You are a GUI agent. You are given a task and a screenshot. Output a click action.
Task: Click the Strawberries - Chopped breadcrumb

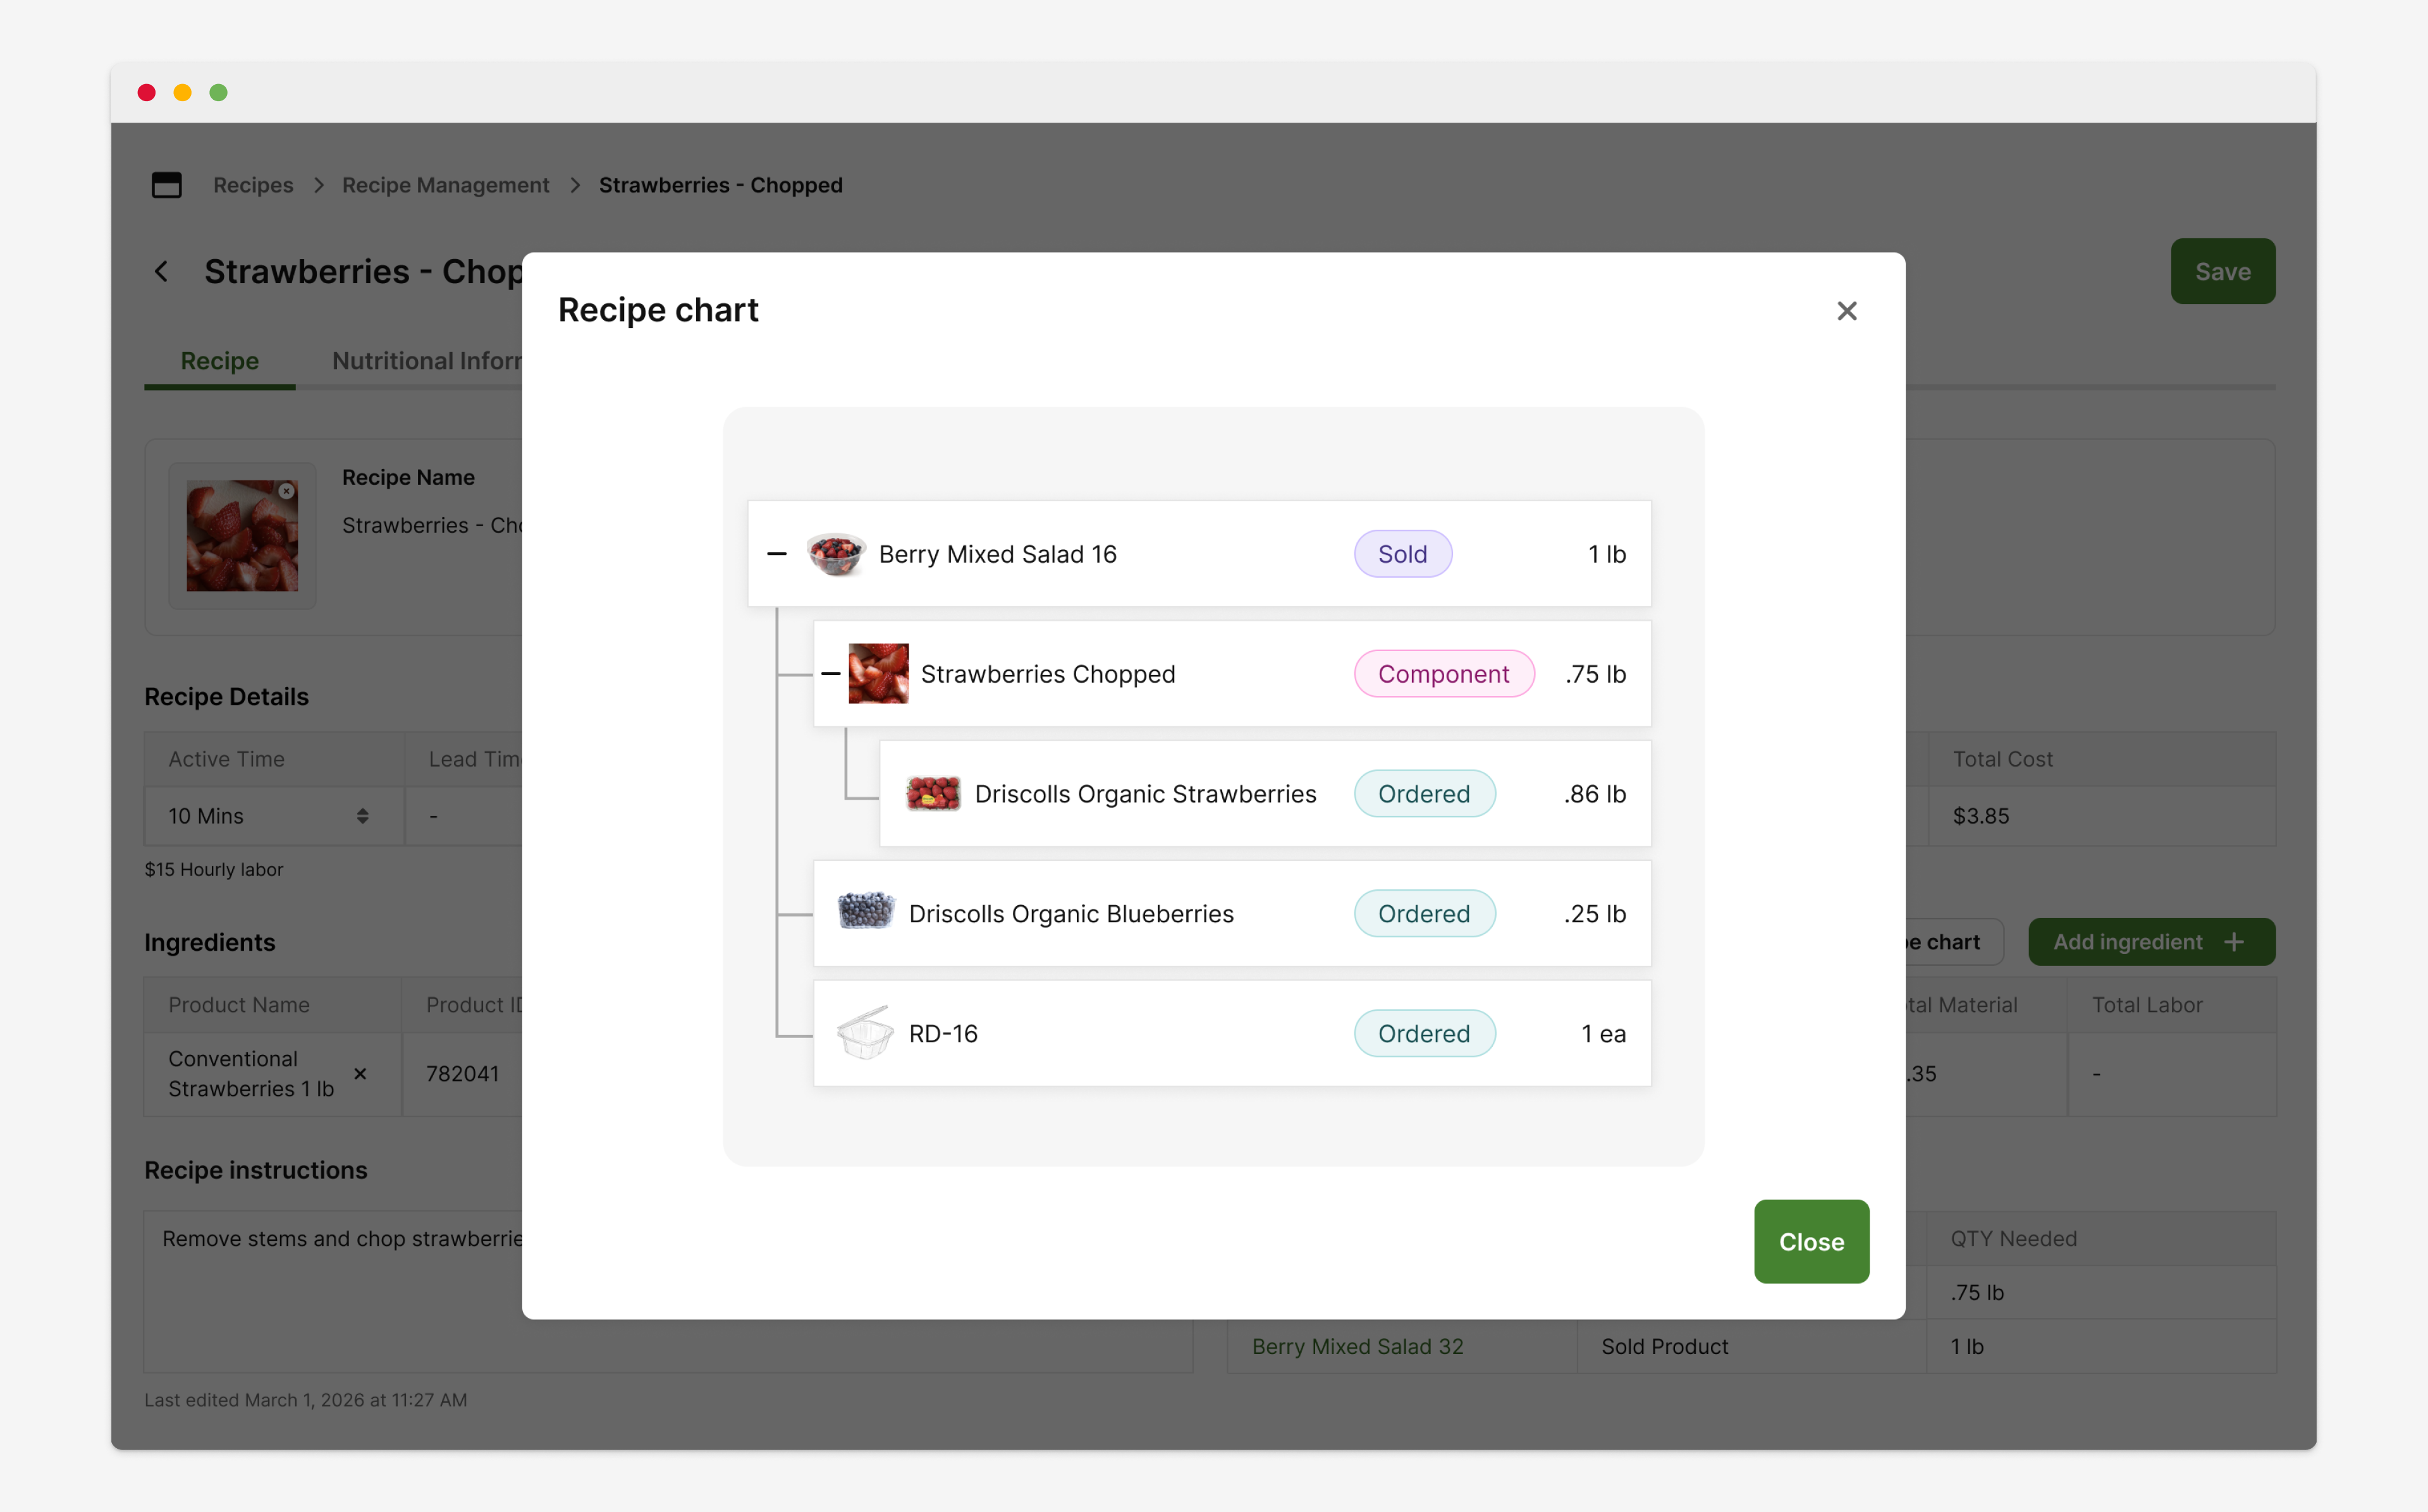coord(720,185)
